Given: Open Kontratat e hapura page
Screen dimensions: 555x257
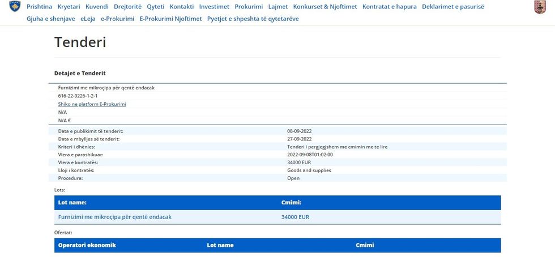Looking at the screenshot, I should pos(390,6).
